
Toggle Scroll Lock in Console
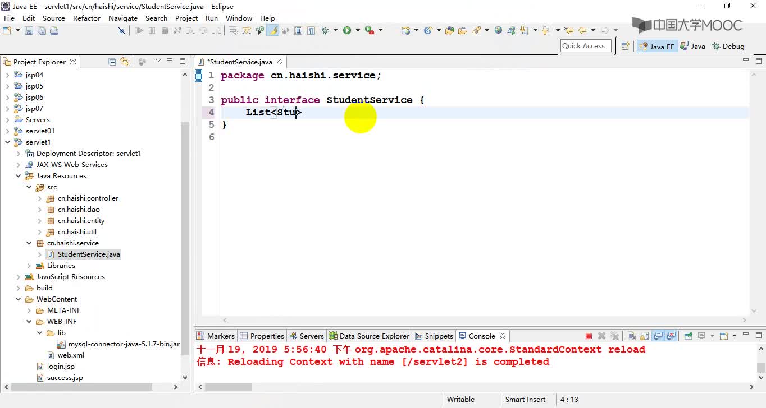[x=645, y=336]
